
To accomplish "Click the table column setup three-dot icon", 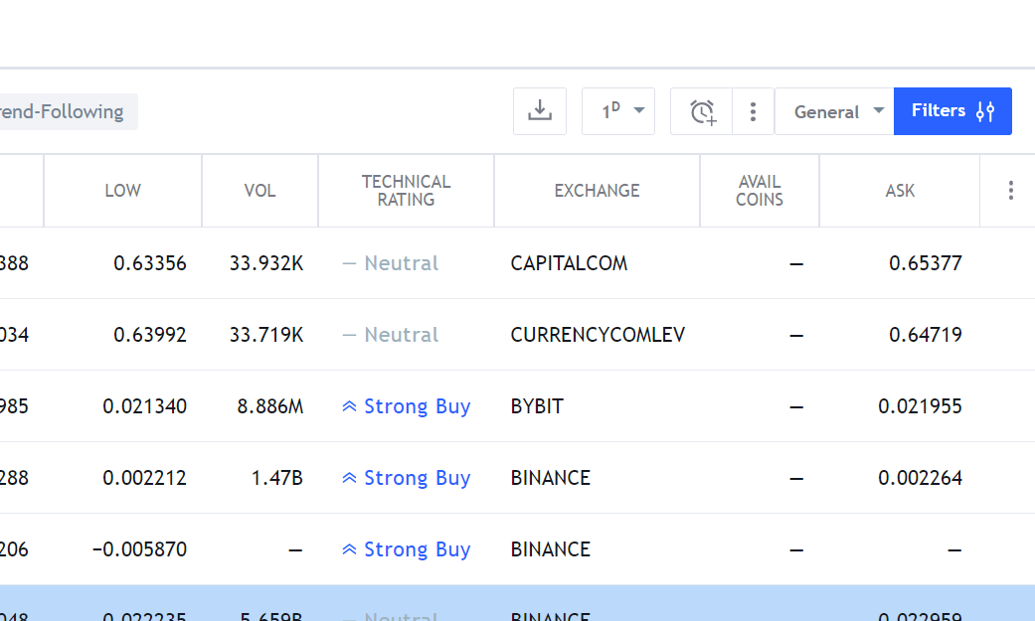I will coord(1010,191).
